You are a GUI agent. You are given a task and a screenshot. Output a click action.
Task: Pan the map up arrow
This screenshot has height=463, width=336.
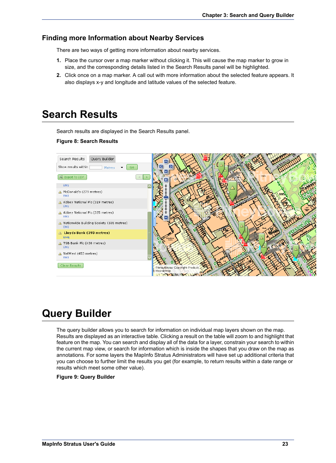click(166, 162)
